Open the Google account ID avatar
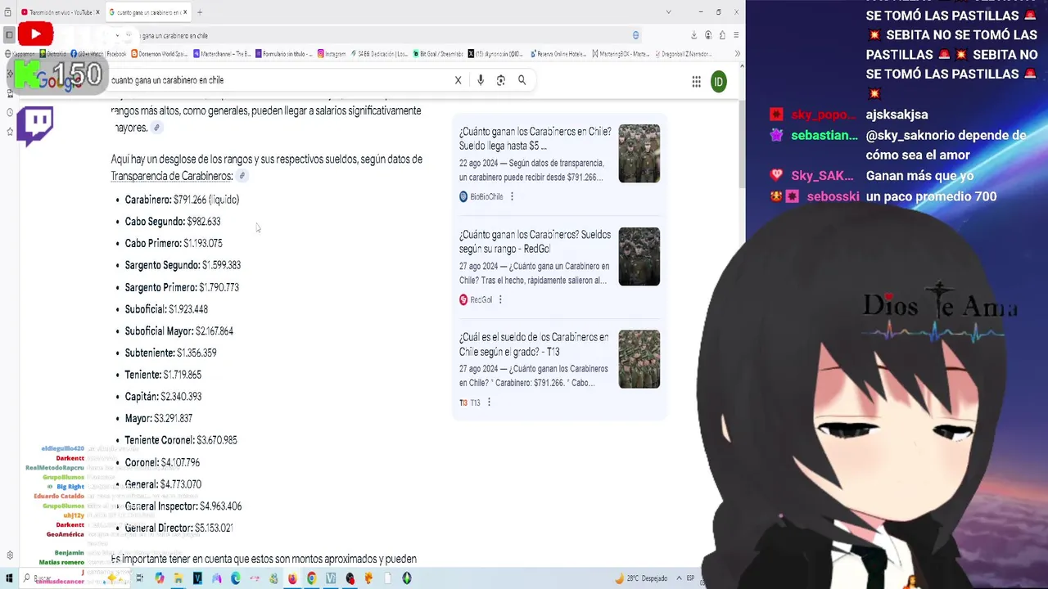 point(718,81)
